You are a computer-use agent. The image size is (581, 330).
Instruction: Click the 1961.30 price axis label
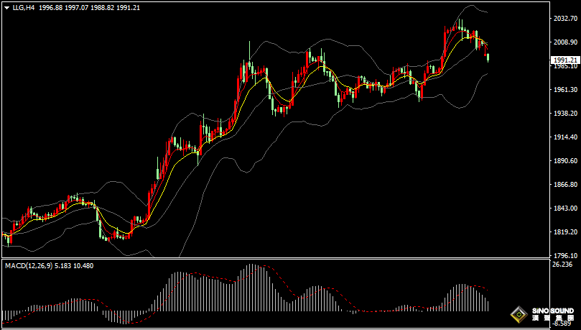pos(564,90)
